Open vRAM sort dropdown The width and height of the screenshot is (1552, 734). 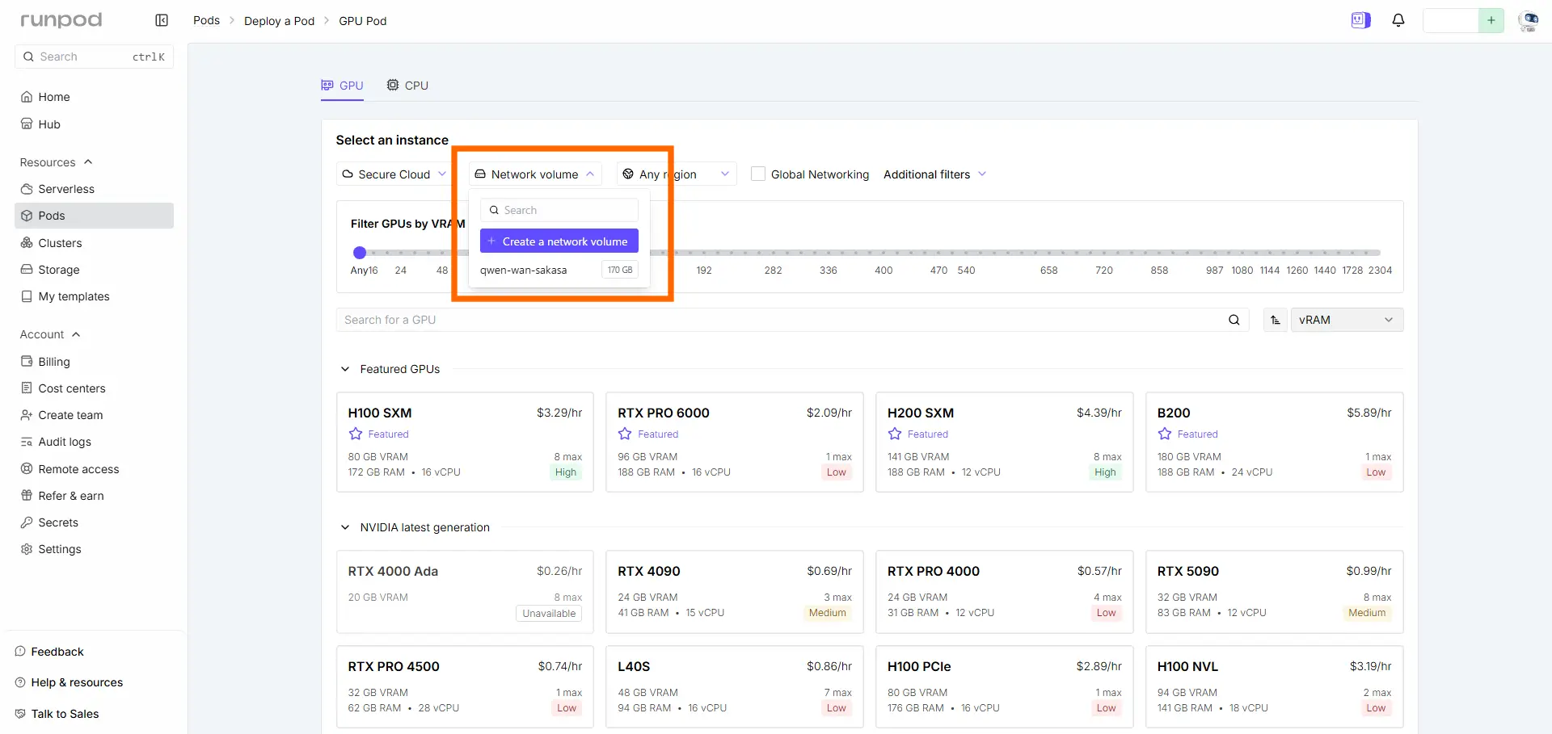click(1347, 320)
